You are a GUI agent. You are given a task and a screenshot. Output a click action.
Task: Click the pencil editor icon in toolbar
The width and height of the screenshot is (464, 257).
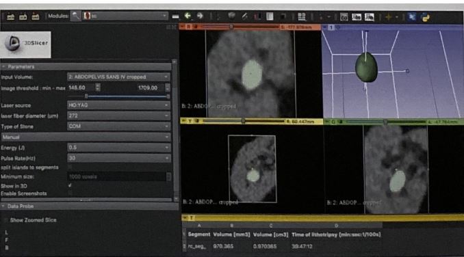coord(245,16)
